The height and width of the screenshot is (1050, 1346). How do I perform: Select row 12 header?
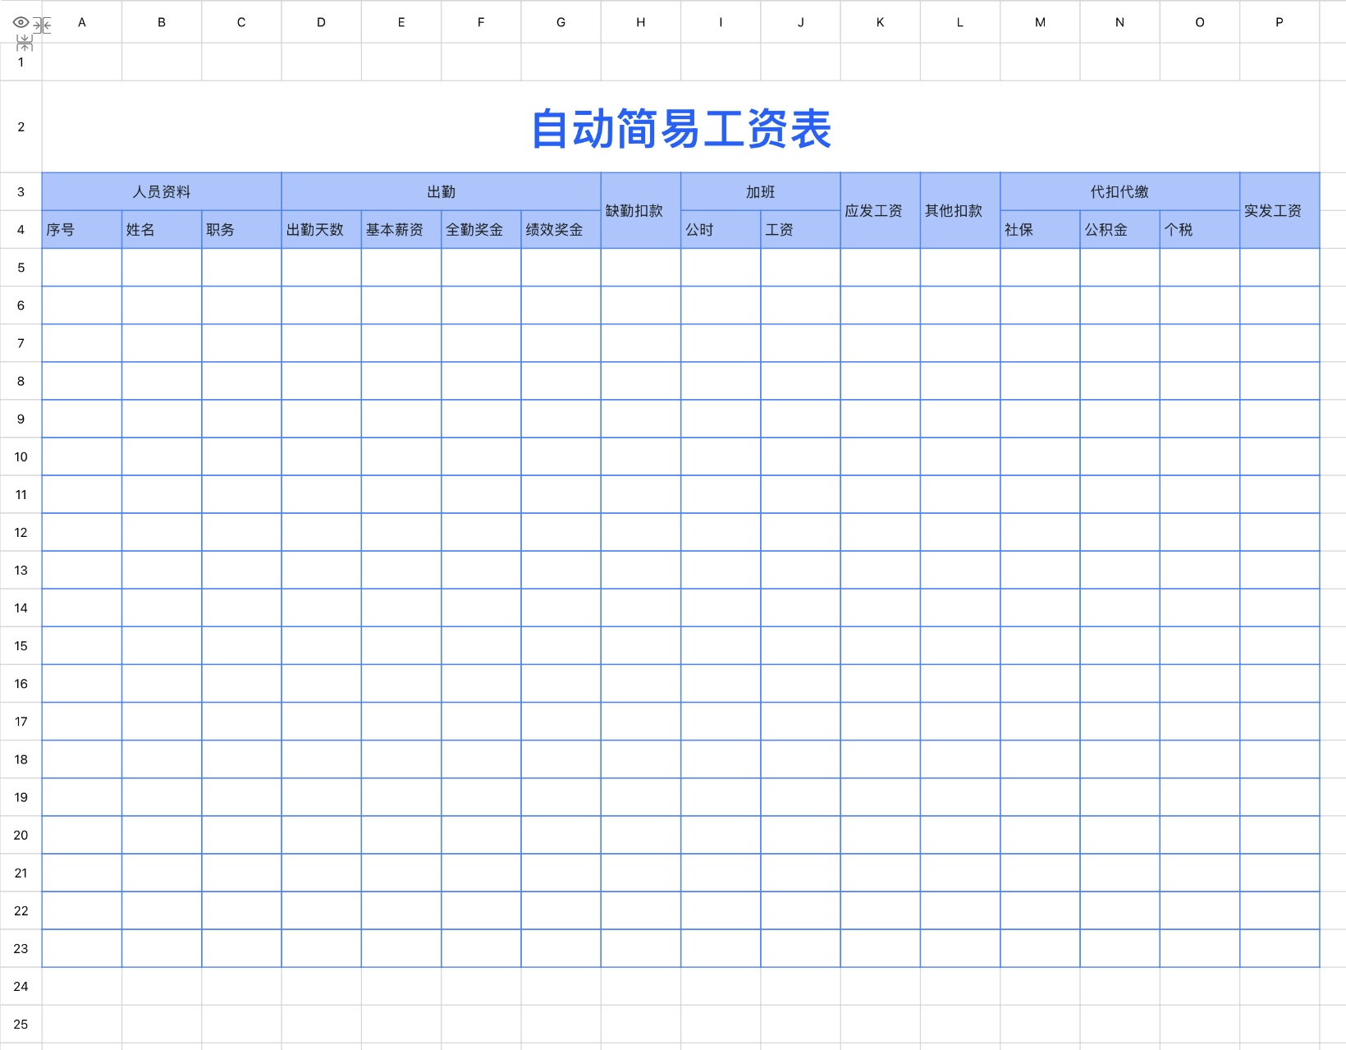(21, 532)
